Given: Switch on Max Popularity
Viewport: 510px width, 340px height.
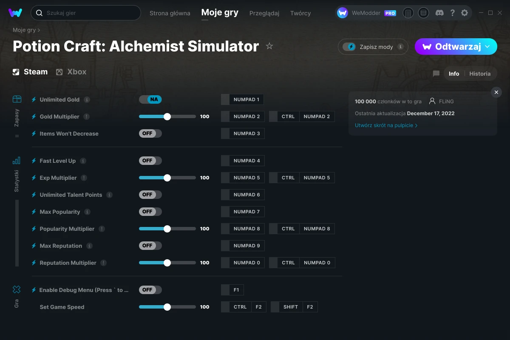Looking at the screenshot, I should 150,212.
